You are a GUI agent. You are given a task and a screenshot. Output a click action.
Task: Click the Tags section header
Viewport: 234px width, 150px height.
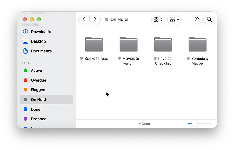[25, 63]
